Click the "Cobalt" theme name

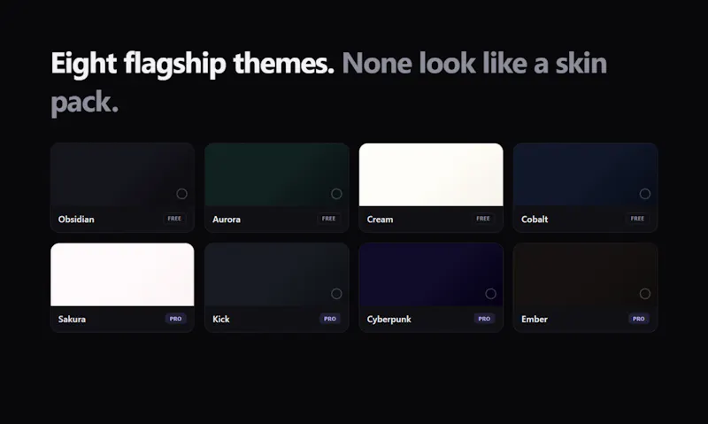click(x=535, y=220)
